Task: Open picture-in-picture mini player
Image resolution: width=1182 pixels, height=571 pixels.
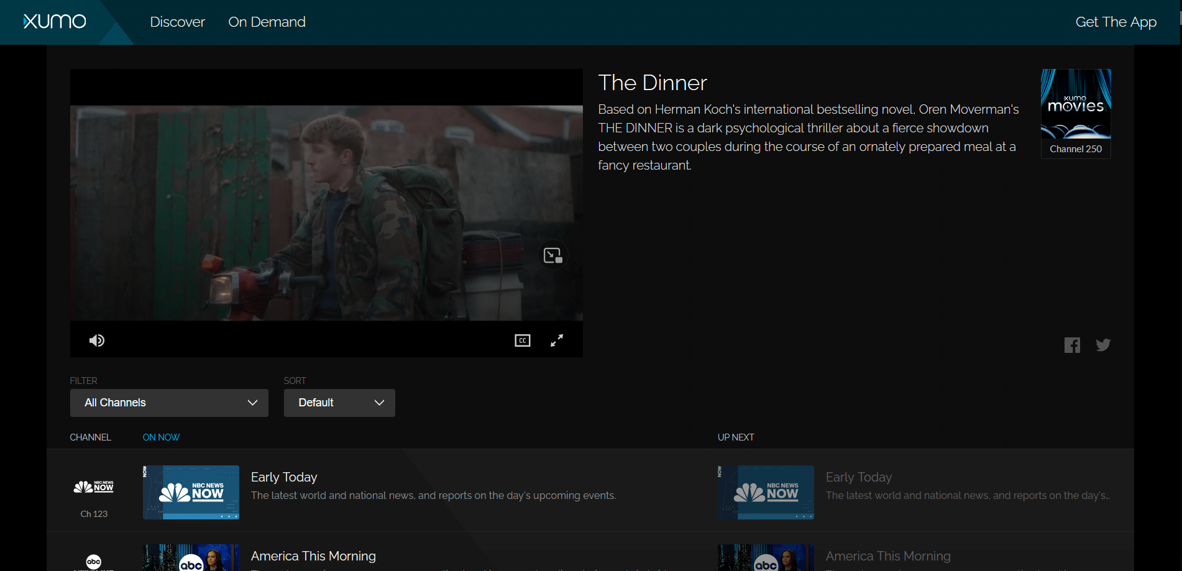Action: coord(552,255)
